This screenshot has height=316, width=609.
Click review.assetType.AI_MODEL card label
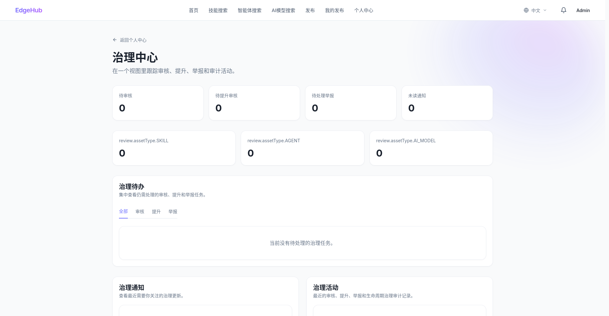point(406,141)
